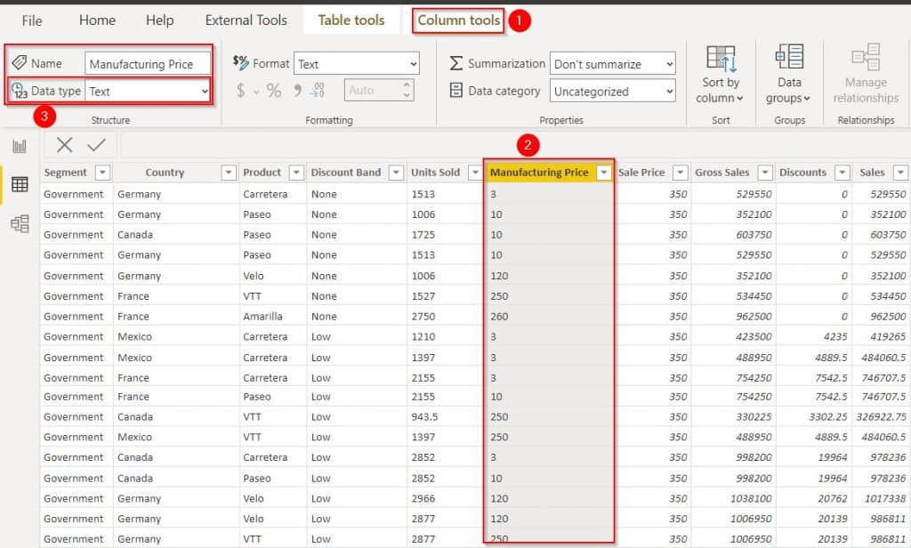Switch to Data view in sidebar
This screenshot has width=911, height=548.
point(20,185)
